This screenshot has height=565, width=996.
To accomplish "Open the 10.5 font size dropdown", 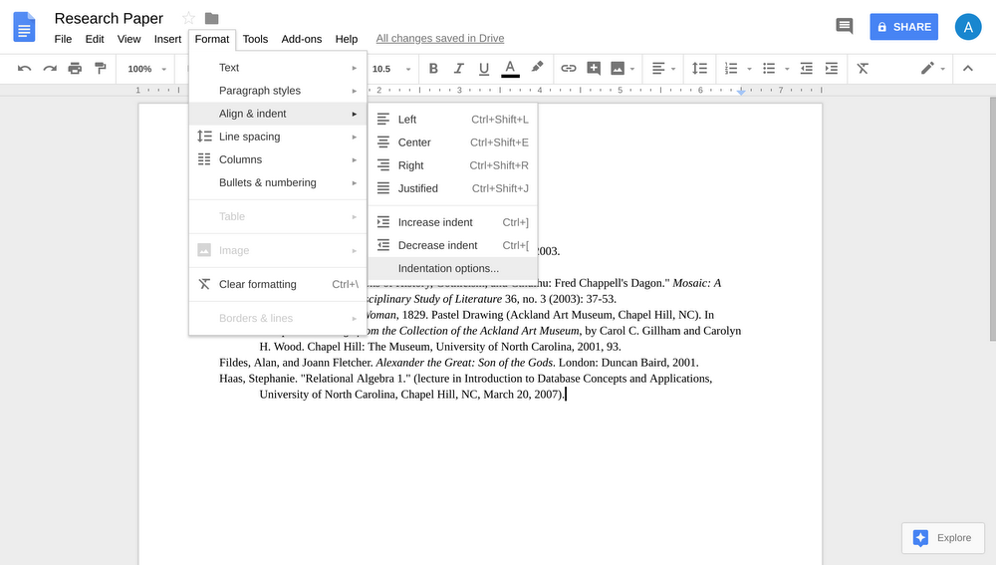I will coord(391,69).
